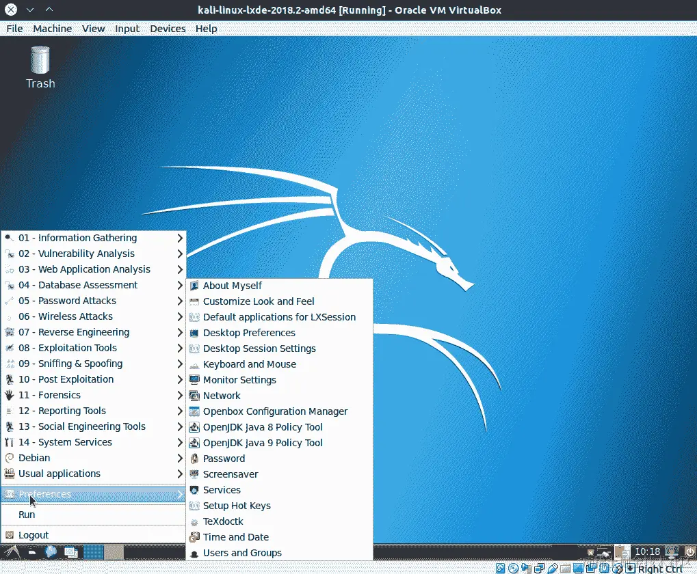The width and height of the screenshot is (697, 574).
Task: Click the Password lock icon
Action: point(194,459)
